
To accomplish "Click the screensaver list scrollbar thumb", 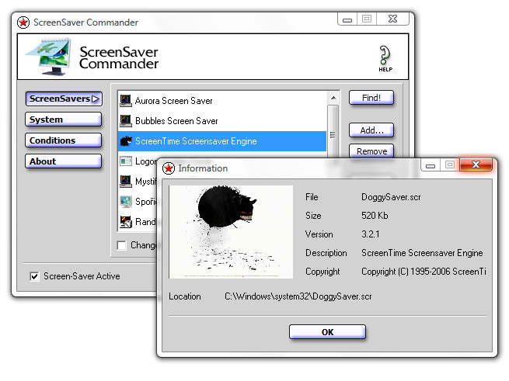I will (x=333, y=134).
